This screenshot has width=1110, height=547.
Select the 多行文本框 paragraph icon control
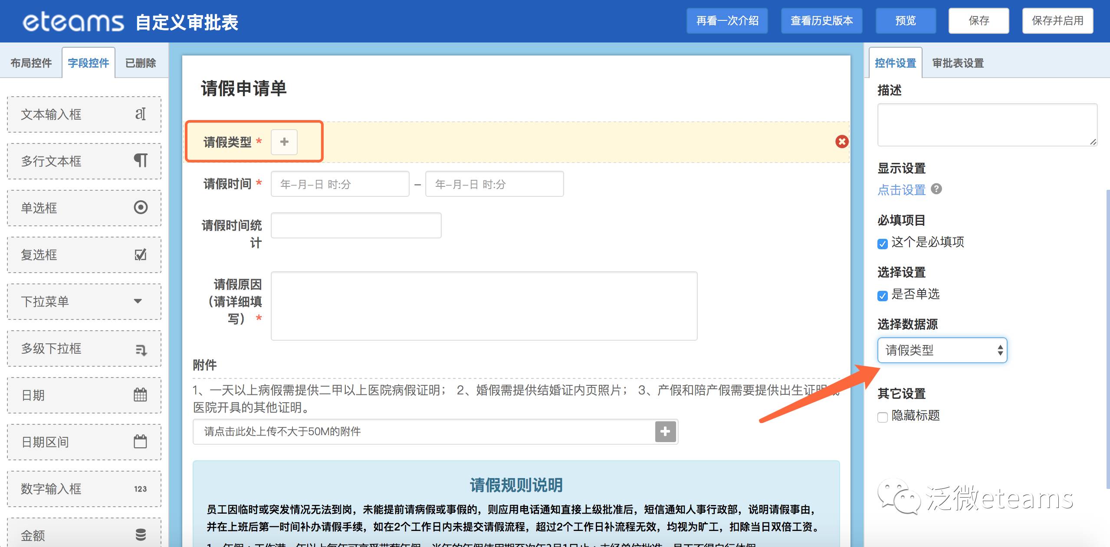[x=140, y=160]
